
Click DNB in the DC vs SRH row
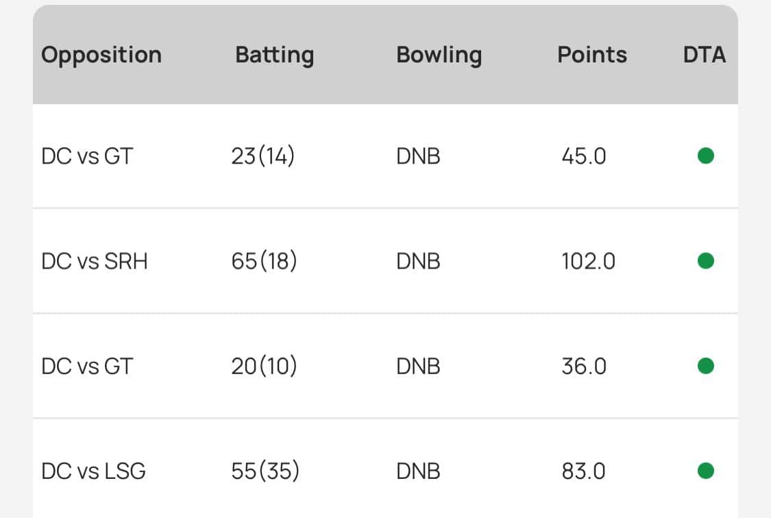[418, 262]
